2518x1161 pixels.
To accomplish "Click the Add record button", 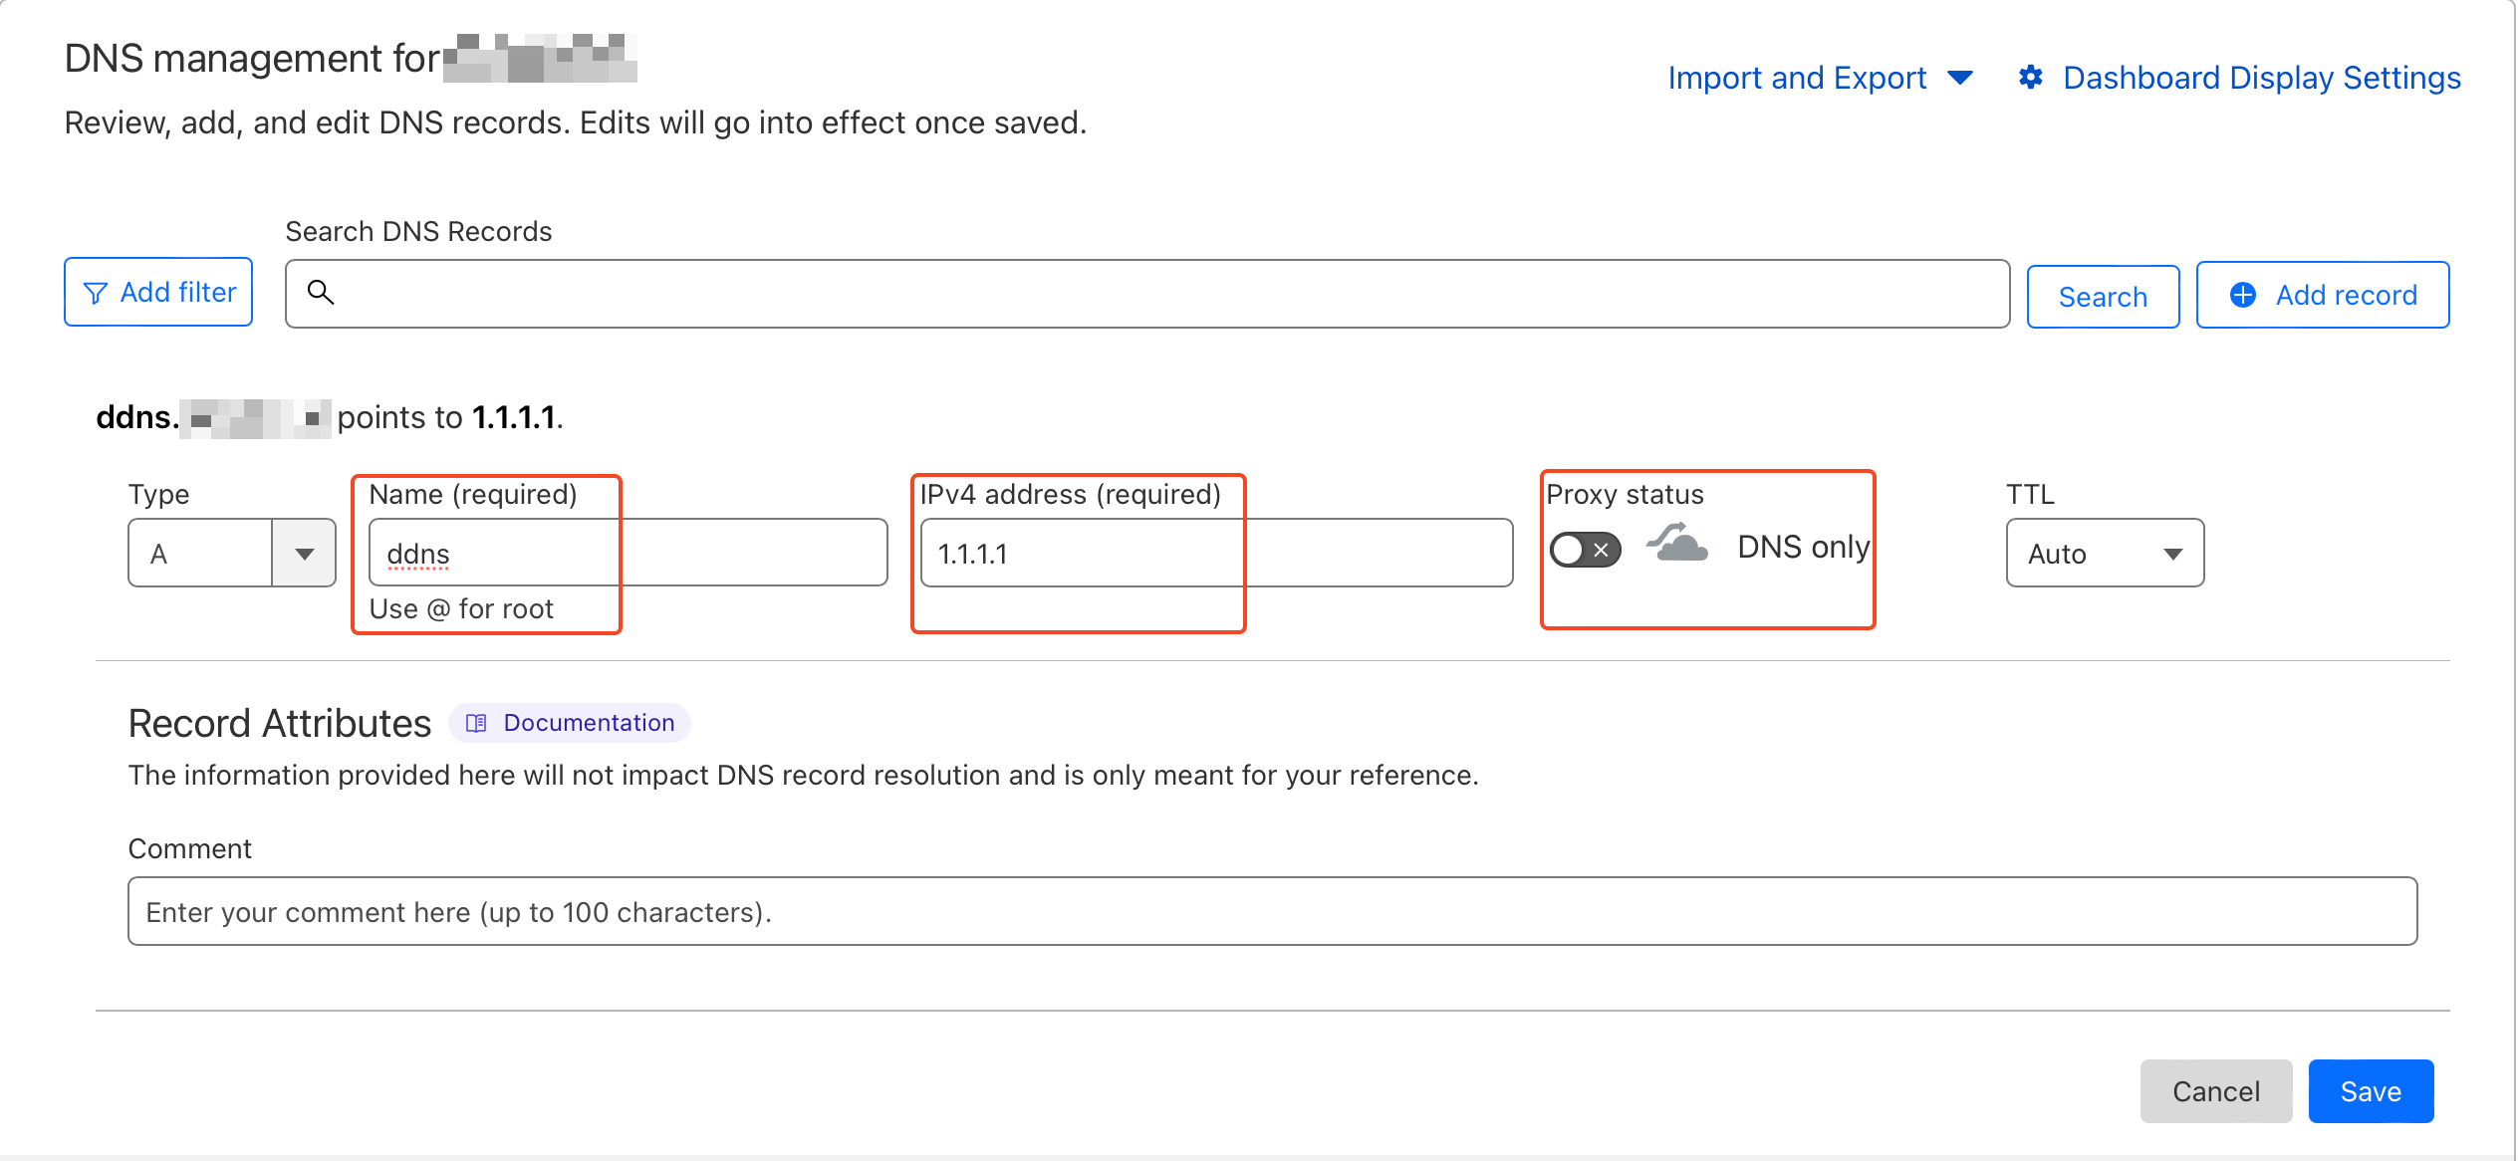I will point(2322,295).
